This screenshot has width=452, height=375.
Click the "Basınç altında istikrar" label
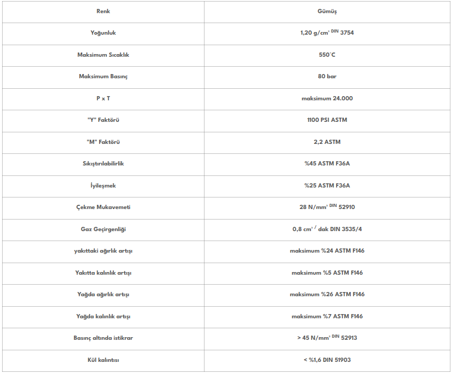click(103, 338)
